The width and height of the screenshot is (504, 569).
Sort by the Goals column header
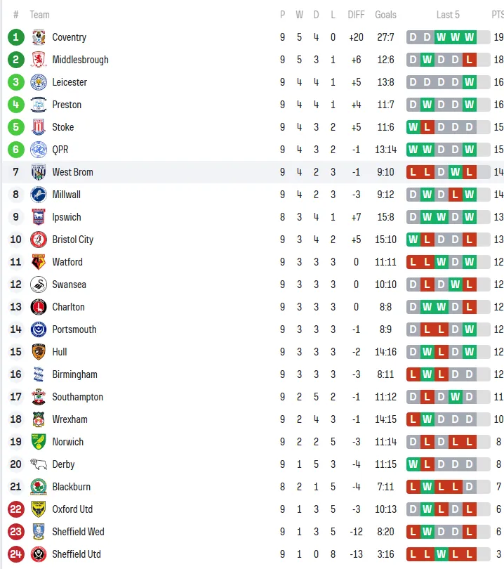tap(385, 15)
